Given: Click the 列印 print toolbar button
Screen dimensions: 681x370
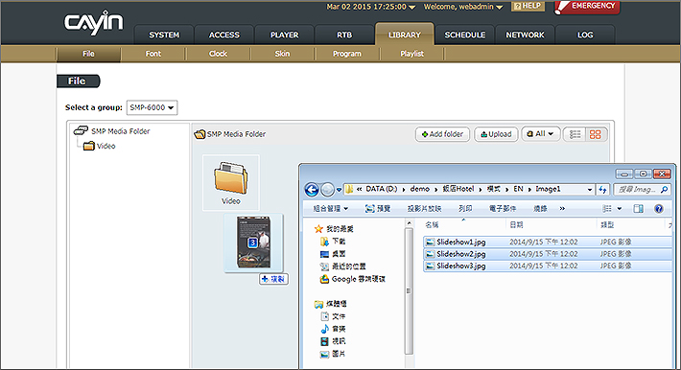Looking at the screenshot, I should 465,208.
